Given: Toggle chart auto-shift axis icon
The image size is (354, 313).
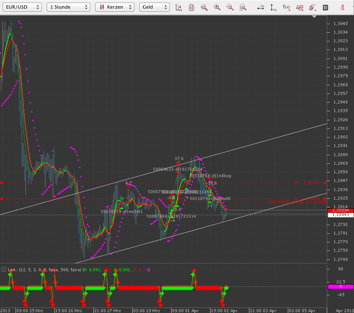Looking at the screenshot, I should 179,7.
